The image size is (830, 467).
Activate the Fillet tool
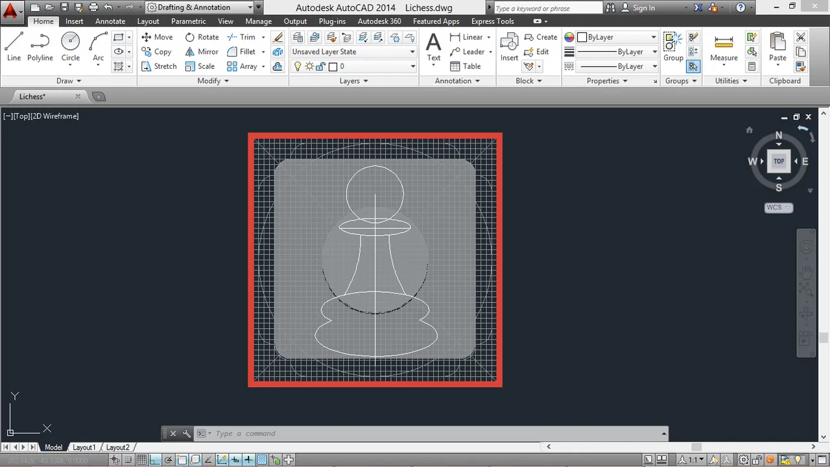coord(241,52)
